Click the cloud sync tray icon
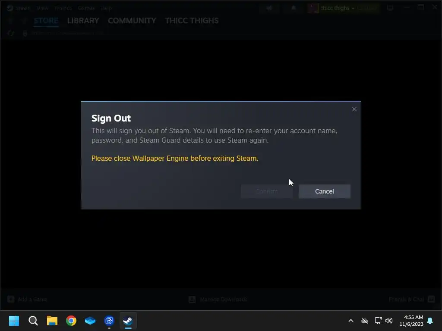 click(x=365, y=321)
